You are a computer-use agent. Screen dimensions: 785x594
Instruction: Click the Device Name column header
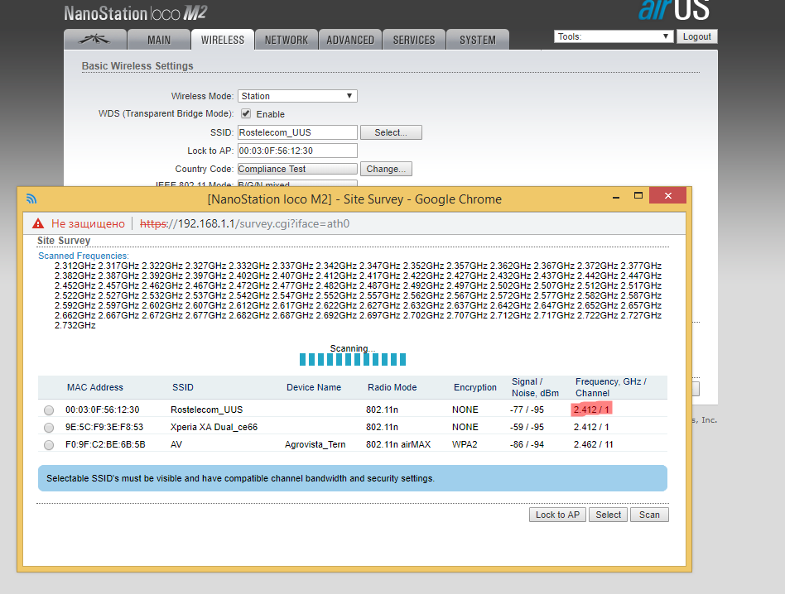pos(313,387)
